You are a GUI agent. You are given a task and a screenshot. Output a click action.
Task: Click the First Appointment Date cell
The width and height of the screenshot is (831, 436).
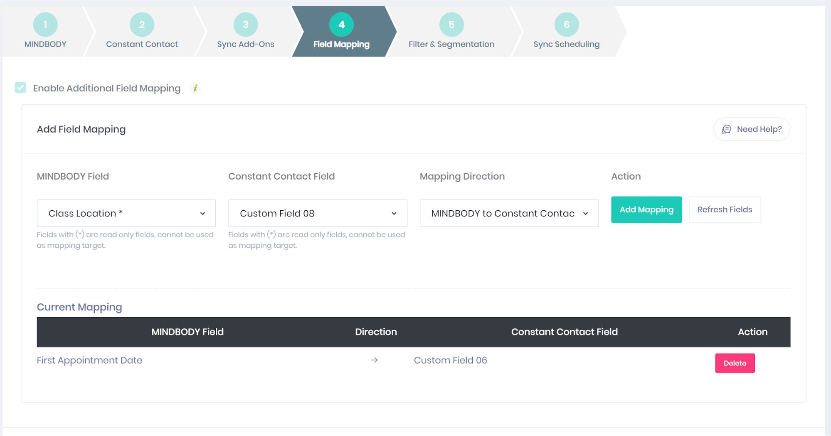coord(89,360)
